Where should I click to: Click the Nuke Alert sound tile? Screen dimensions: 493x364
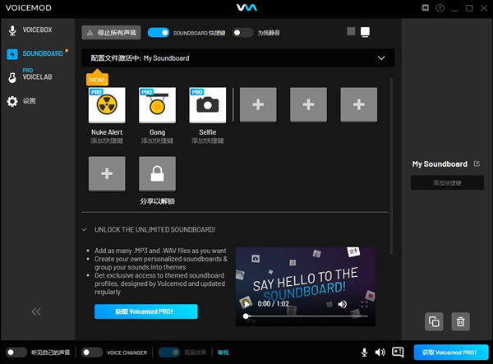click(107, 105)
